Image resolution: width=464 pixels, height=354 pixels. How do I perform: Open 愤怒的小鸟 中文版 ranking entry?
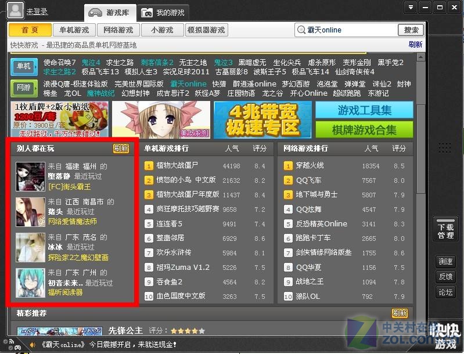point(186,180)
